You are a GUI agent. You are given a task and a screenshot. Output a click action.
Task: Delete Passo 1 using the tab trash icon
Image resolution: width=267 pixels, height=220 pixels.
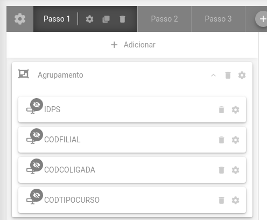[x=122, y=19]
